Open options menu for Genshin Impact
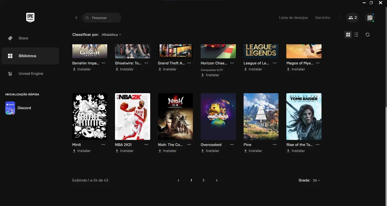The height and width of the screenshot is (206, 387). click(x=103, y=63)
